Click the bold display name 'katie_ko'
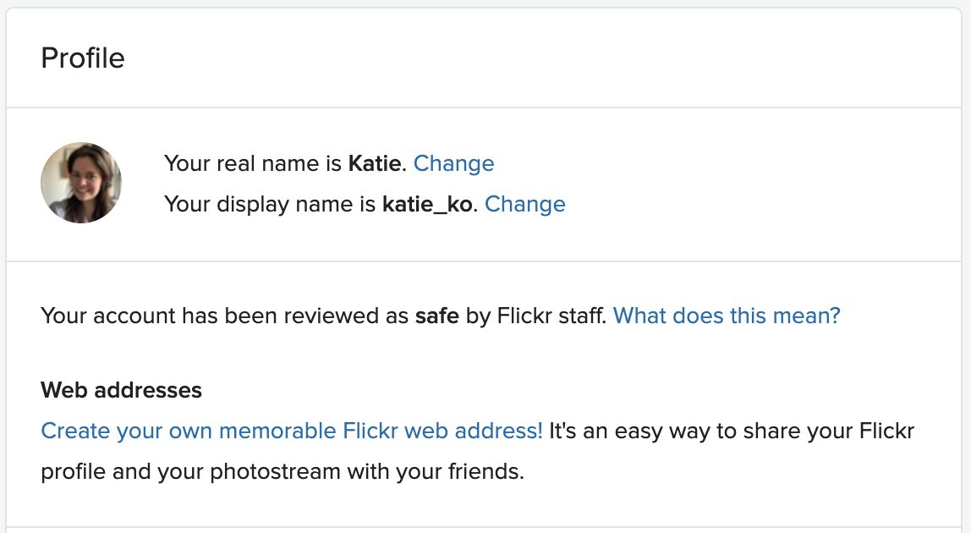Screen dimensions: 971x533 pos(427,205)
